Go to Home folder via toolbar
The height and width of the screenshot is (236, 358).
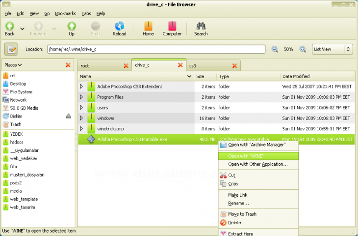pos(148,29)
